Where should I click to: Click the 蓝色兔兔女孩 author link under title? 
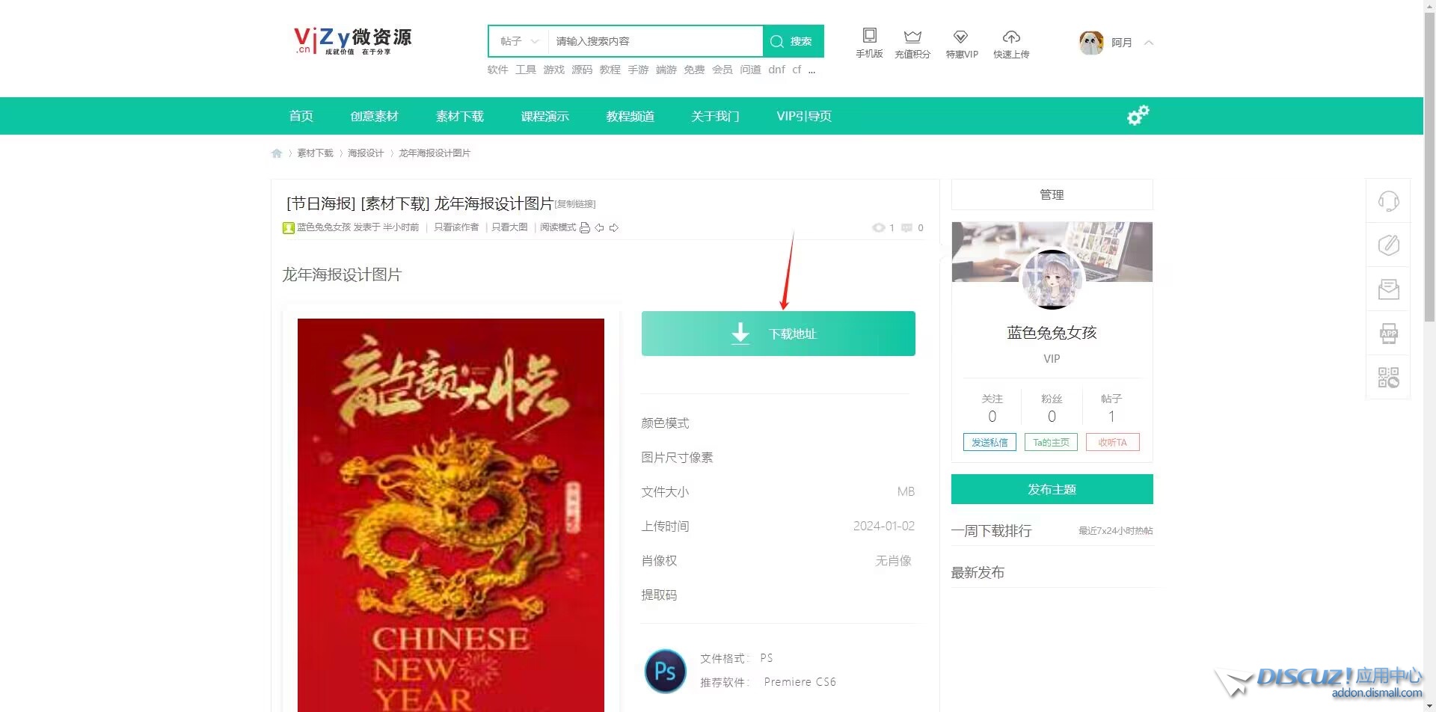pyautogui.click(x=324, y=227)
